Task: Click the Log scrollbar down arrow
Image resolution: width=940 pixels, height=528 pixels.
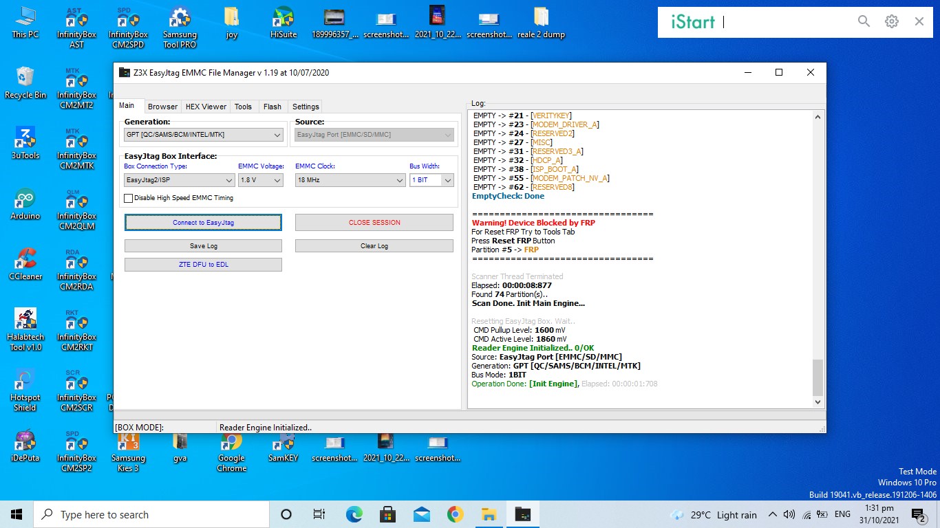Action: point(818,402)
